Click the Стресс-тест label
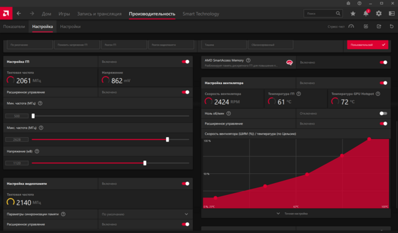Image resolution: width=398 pixels, height=233 pixels. [x=336, y=26]
